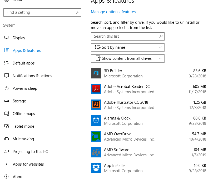Image resolution: width=218 pixels, height=179 pixels.
Task: Click the AMD Software app icon
Action: [x=96, y=152]
